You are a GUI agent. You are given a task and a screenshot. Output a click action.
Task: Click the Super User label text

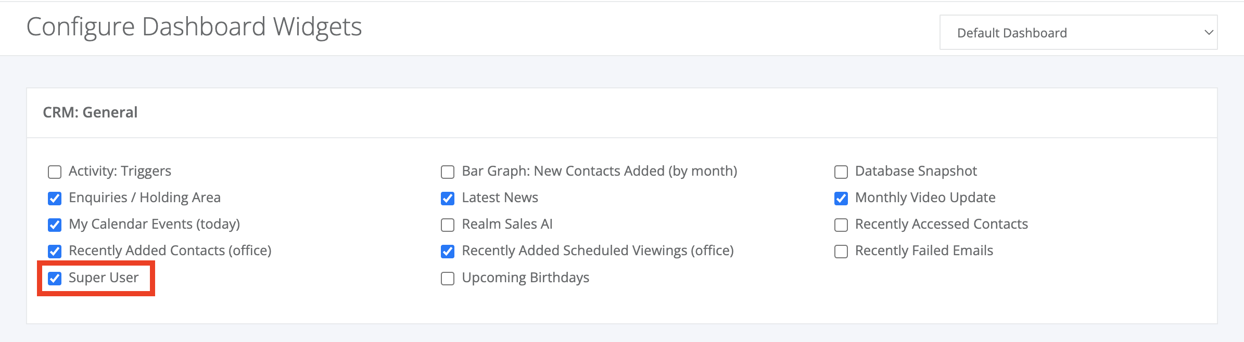(104, 278)
